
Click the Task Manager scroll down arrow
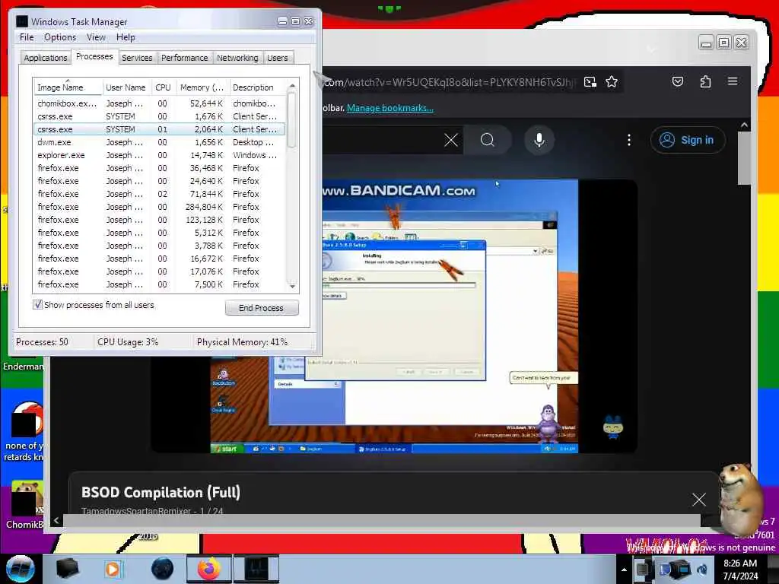(292, 287)
